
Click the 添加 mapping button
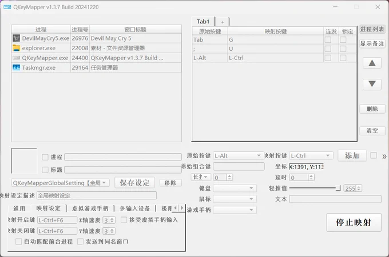coord(352,155)
